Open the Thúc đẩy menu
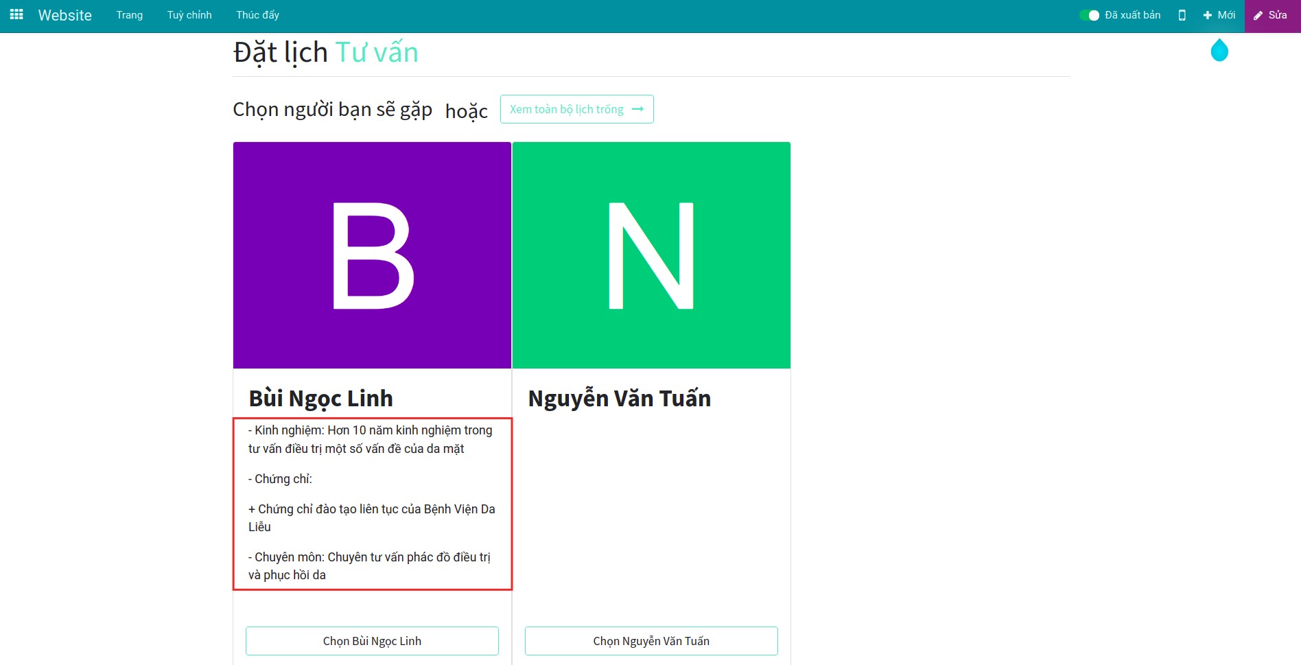Screen dimensions: 1301x665 coord(257,14)
